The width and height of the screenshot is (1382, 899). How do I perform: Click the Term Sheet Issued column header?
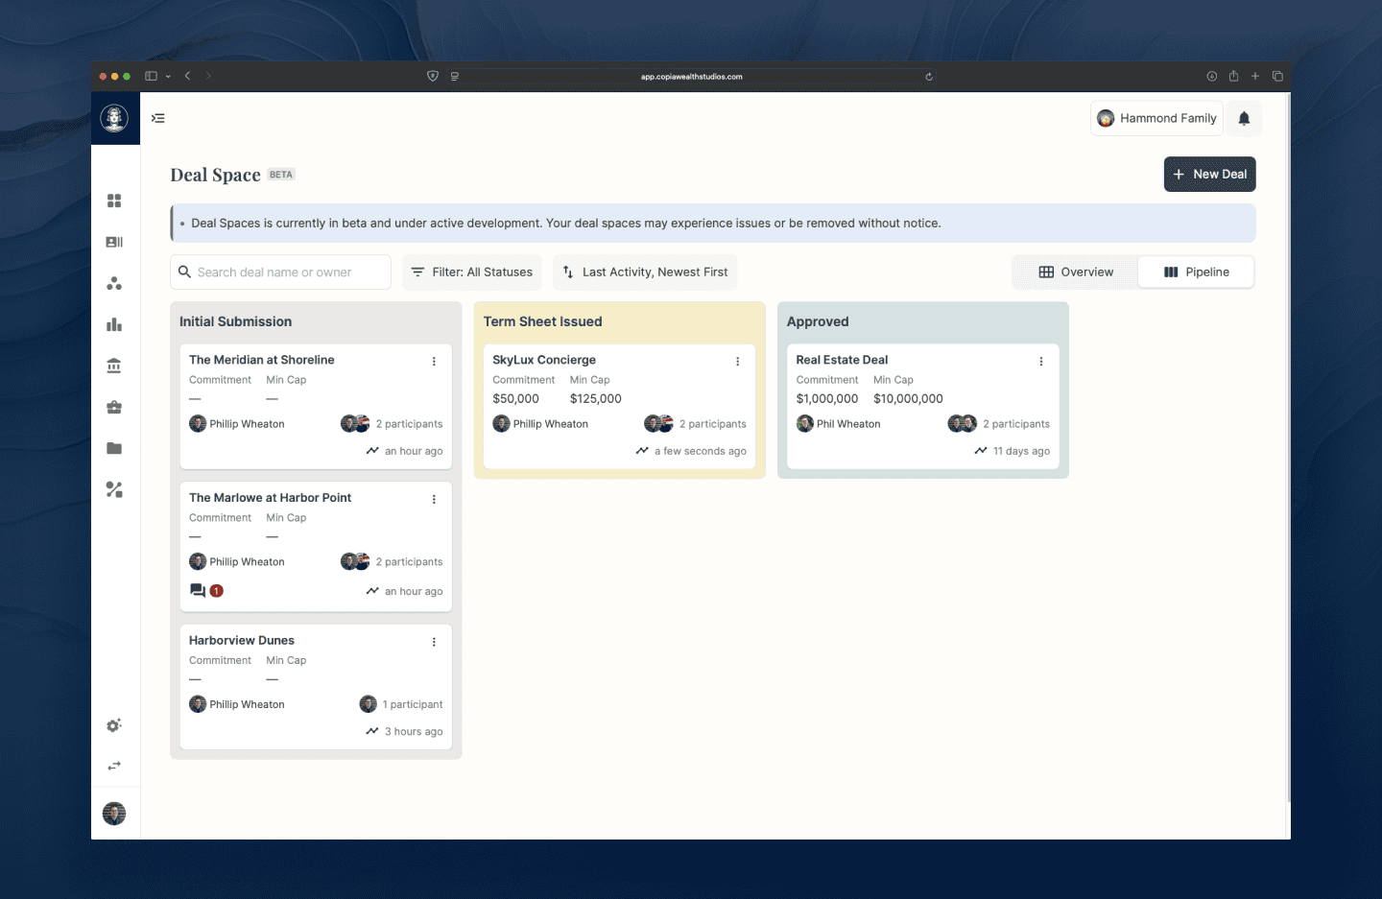(542, 321)
